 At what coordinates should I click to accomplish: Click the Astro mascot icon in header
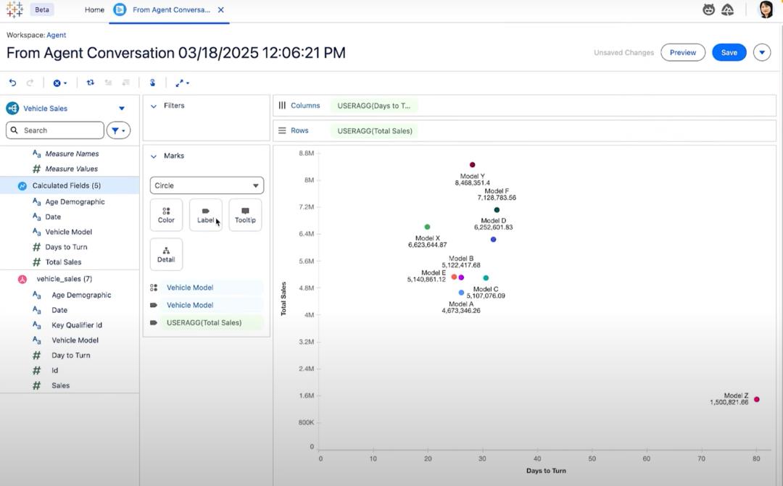(708, 9)
